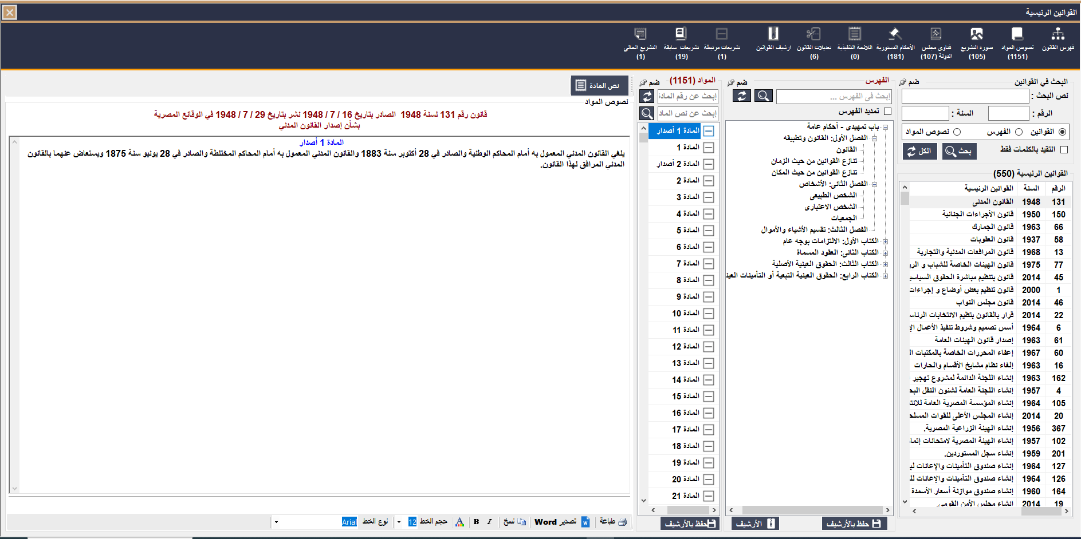Enable expand index (تمديد الفهرس) checkbox
This screenshot has width=1081, height=539.
point(887,112)
